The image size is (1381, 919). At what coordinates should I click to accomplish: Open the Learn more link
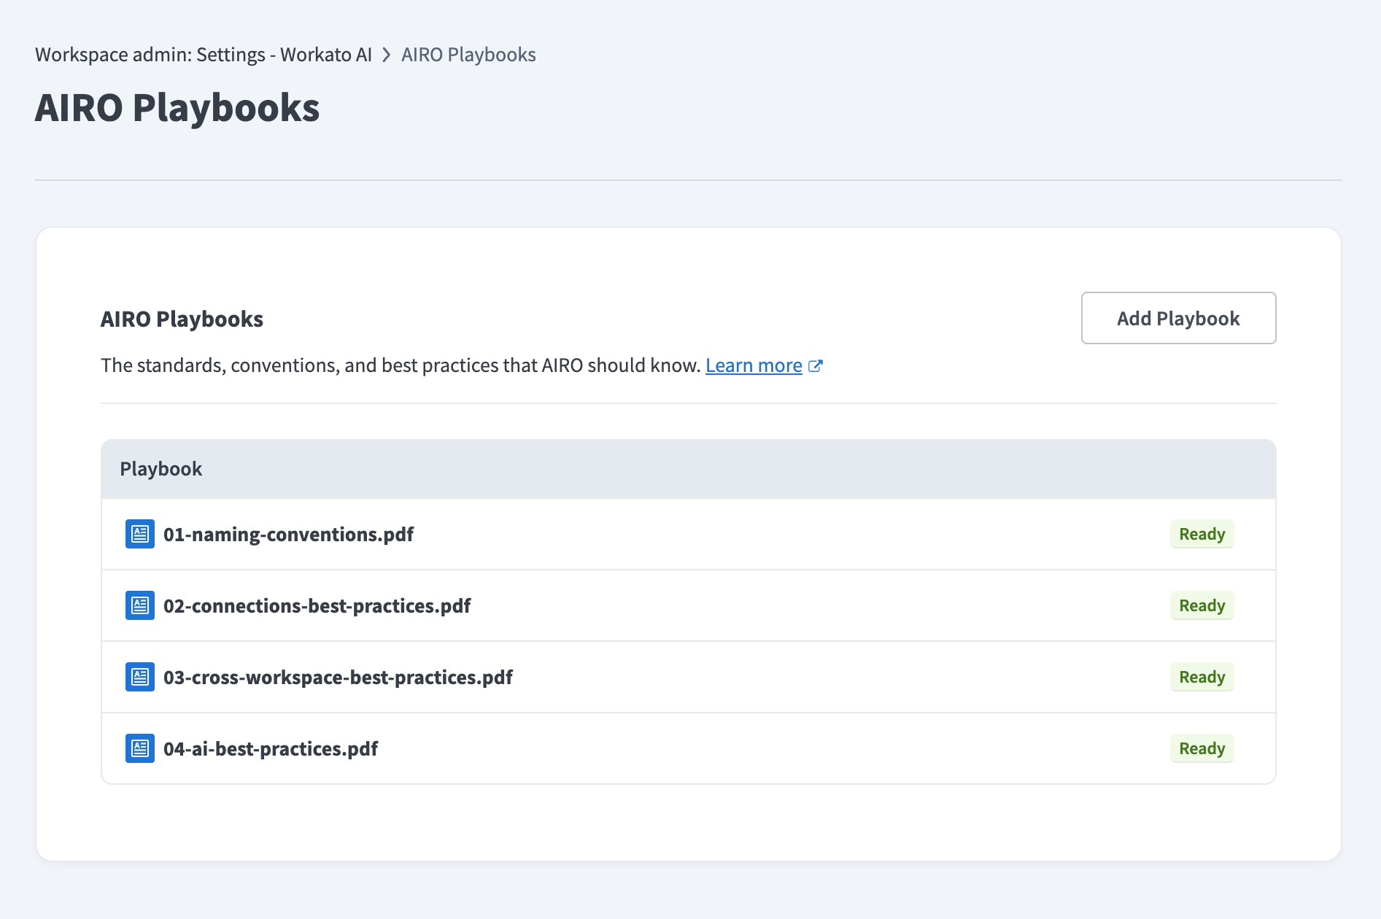tap(754, 365)
